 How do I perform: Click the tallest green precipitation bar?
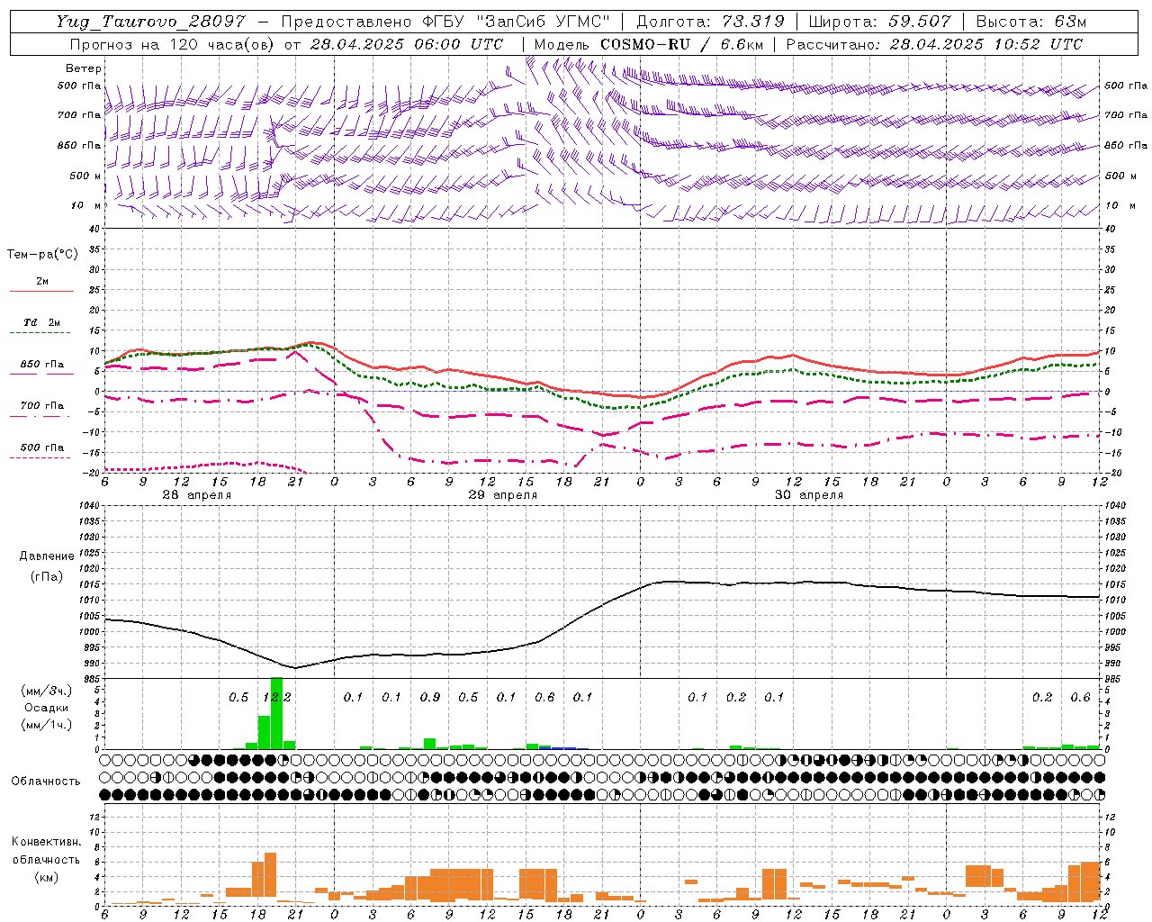[276, 713]
